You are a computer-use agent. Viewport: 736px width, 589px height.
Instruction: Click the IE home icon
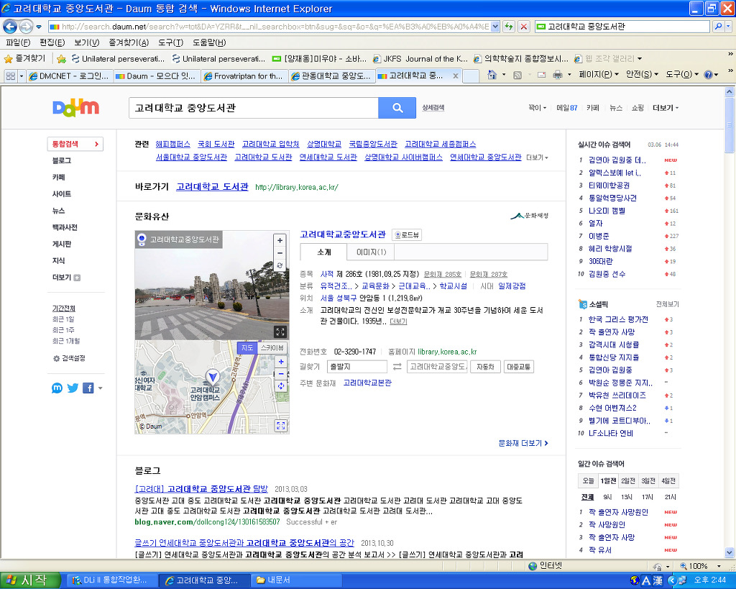click(492, 75)
